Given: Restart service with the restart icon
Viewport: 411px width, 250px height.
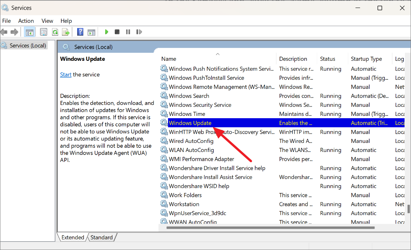Looking at the screenshot, I should [139, 32].
